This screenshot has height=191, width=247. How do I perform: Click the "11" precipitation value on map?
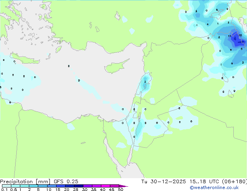pyautogui.click(x=229, y=36)
